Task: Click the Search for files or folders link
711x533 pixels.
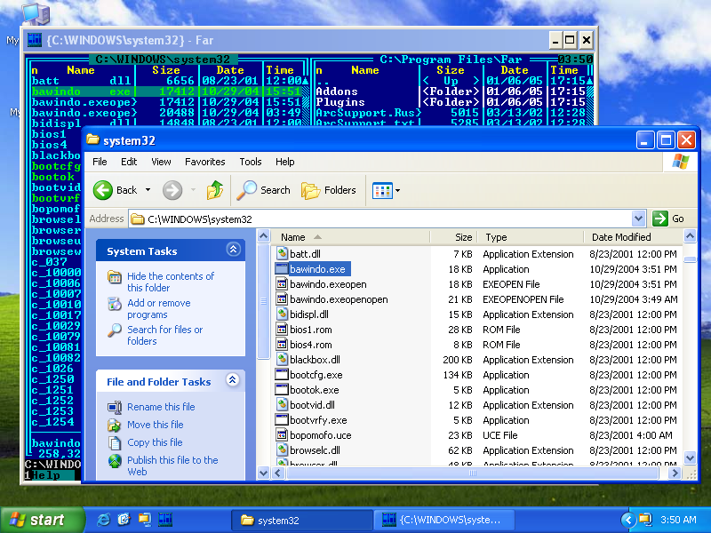Action: pos(165,336)
